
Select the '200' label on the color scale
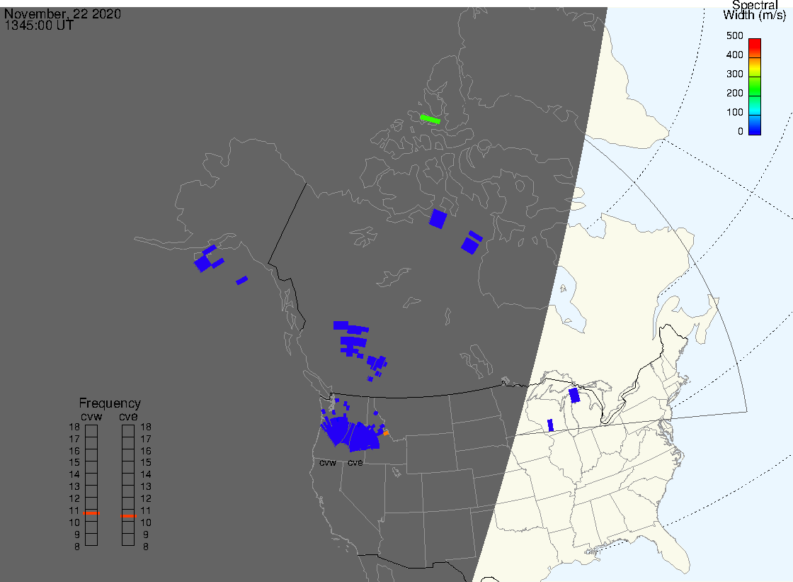734,93
